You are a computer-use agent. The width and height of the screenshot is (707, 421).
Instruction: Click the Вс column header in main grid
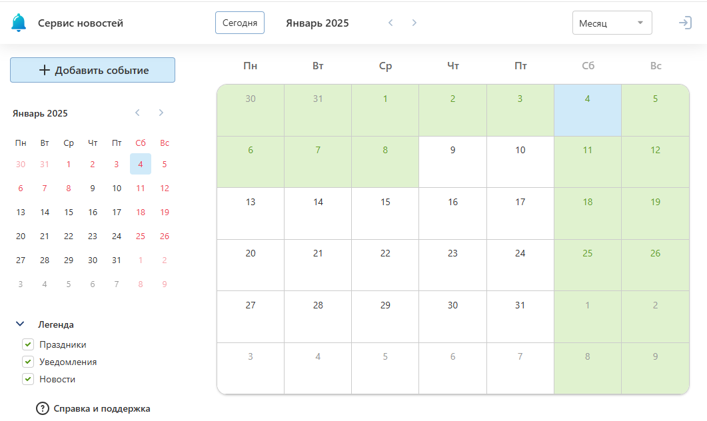656,66
